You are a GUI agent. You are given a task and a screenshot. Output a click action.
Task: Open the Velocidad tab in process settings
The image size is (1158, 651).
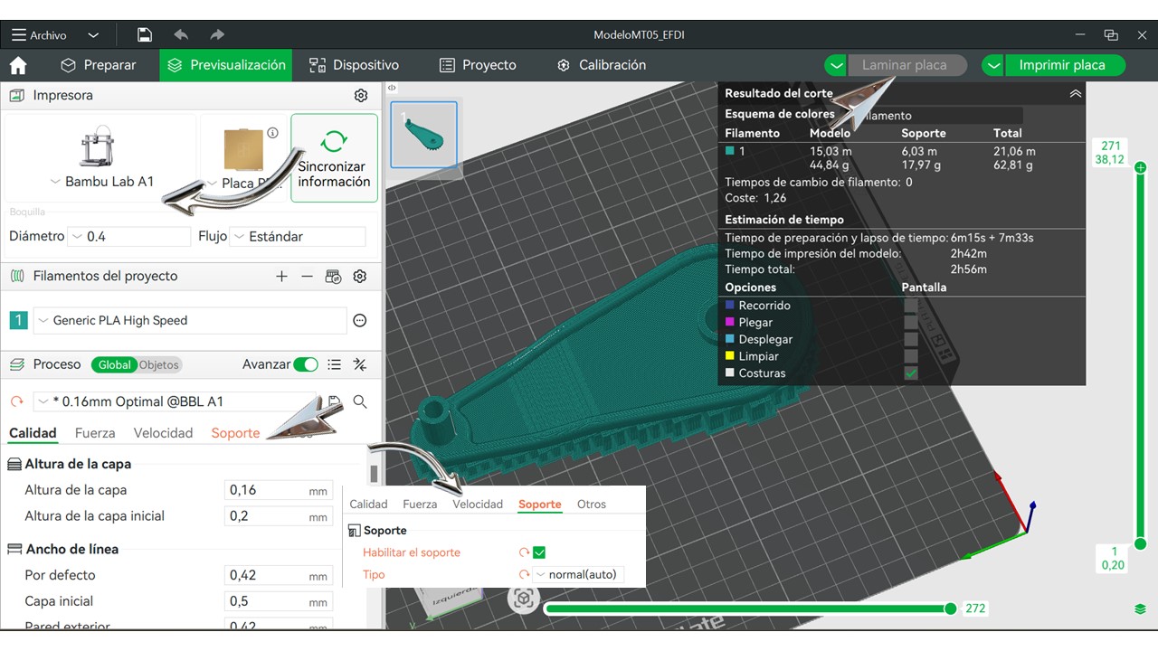[163, 433]
